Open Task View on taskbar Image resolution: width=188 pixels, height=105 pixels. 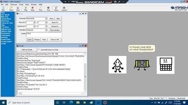click(x=64, y=102)
